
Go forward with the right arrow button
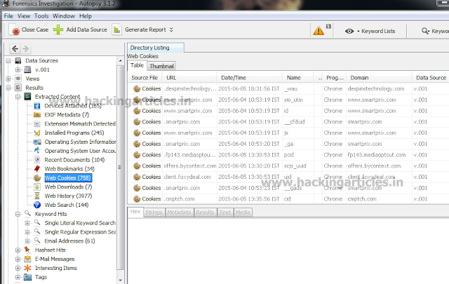(x=26, y=48)
